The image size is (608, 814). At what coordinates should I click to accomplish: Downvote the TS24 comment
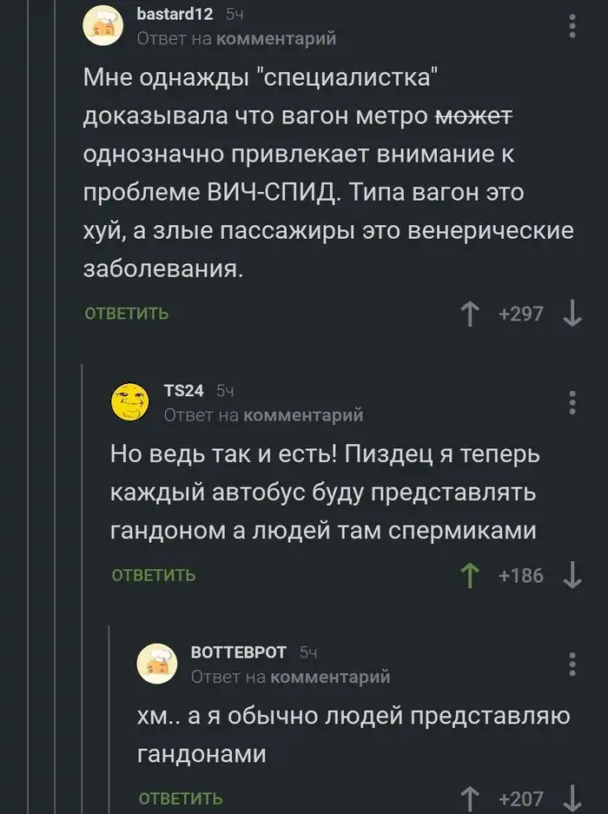coord(572,575)
